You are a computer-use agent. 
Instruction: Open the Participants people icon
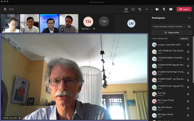tap(126, 9)
